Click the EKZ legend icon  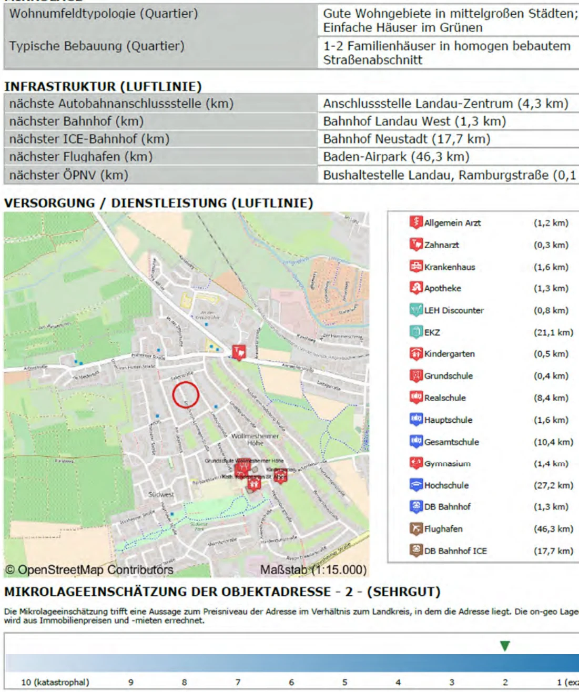tap(416, 332)
